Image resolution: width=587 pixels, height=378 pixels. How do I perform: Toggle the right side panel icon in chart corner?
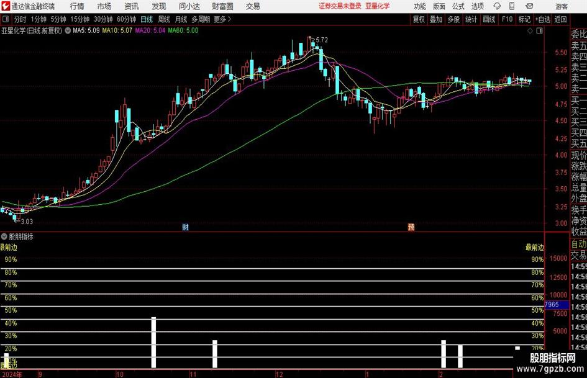539,31
